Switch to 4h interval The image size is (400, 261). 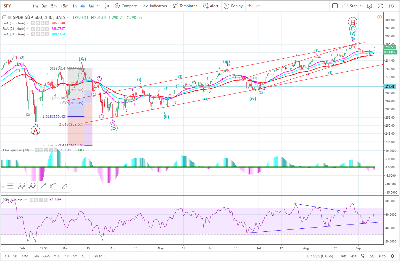click(83, 6)
